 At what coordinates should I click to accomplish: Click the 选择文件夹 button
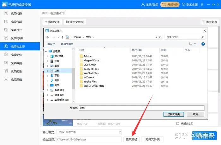pyautogui.click(x=174, y=114)
